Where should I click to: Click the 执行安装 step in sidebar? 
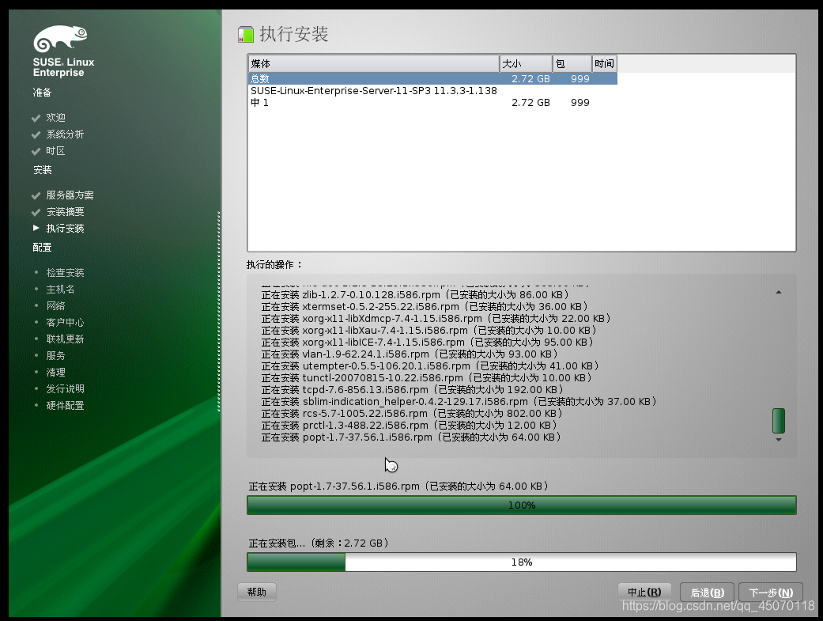click(65, 228)
